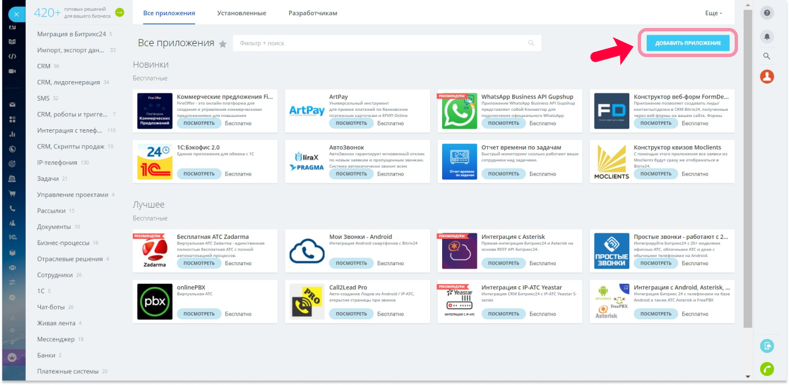This screenshot has height=385, width=789.
Task: Open notifications with the bell icon
Action: pyautogui.click(x=767, y=36)
